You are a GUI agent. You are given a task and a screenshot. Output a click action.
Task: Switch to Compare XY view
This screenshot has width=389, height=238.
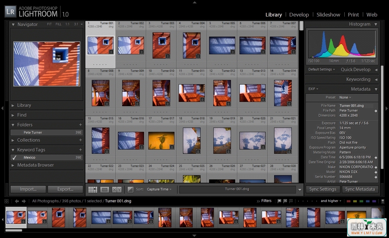coord(117,189)
